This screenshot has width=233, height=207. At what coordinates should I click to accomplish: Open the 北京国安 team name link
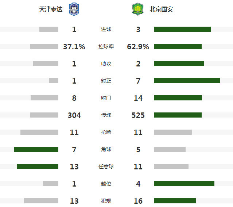pos(161,9)
